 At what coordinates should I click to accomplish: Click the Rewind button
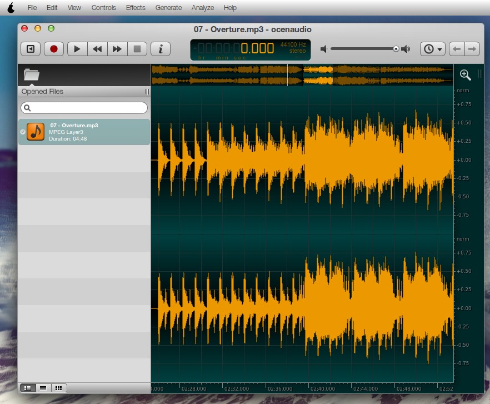97,49
